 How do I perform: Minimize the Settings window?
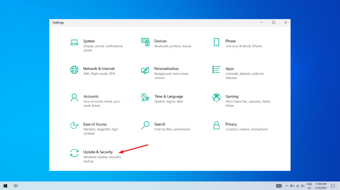pos(261,23)
